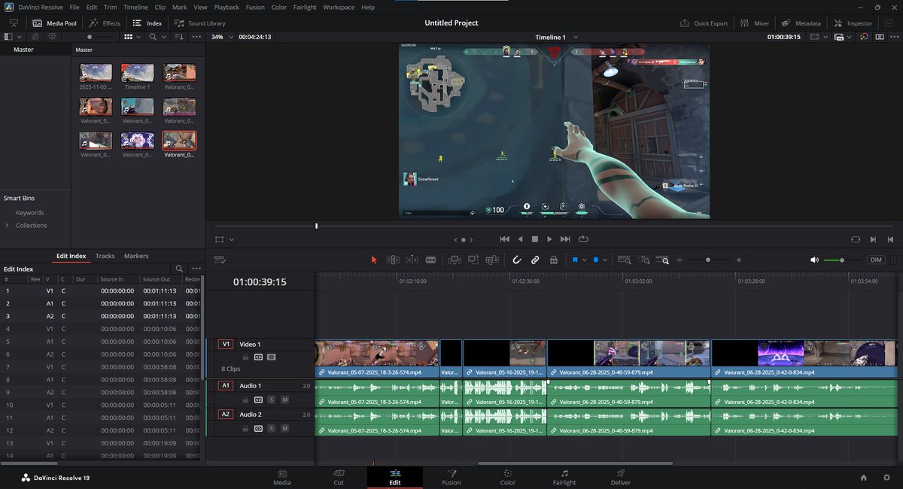
Task: Click the speaker volume icon
Action: click(x=814, y=260)
